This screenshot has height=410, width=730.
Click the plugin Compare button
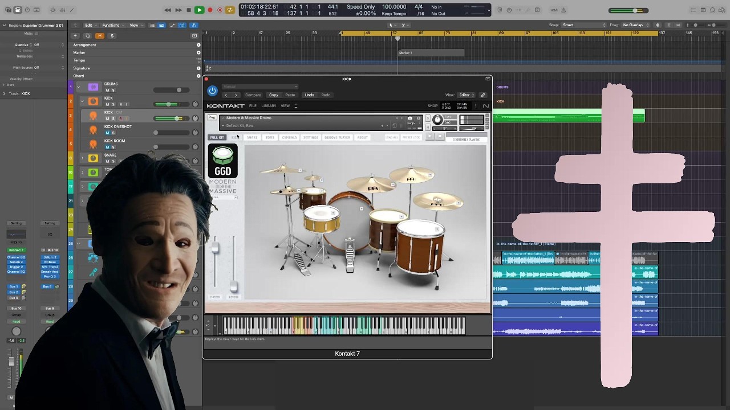pyautogui.click(x=253, y=95)
